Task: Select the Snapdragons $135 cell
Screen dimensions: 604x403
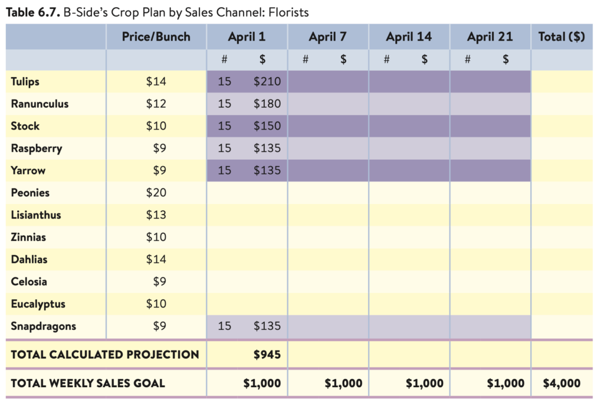Action: pos(267,326)
